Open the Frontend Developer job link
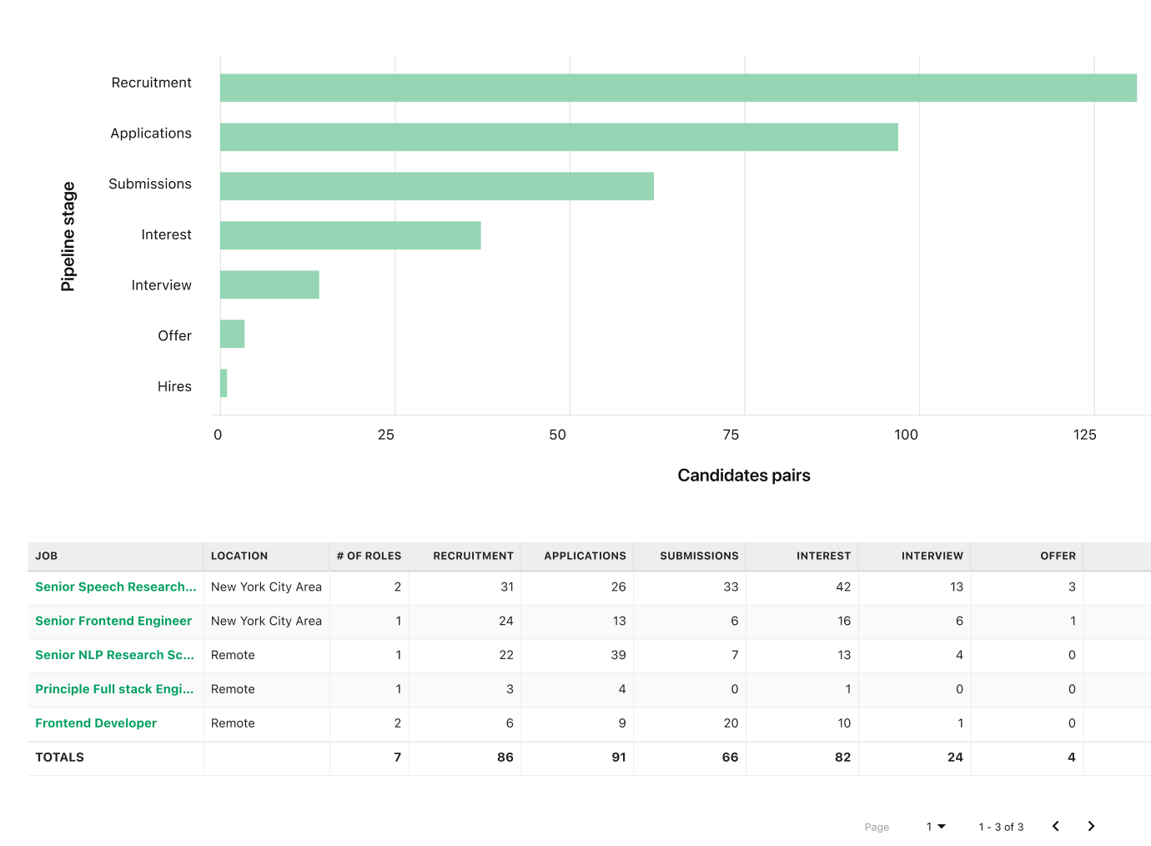The width and height of the screenshot is (1151, 846). pyautogui.click(x=96, y=723)
